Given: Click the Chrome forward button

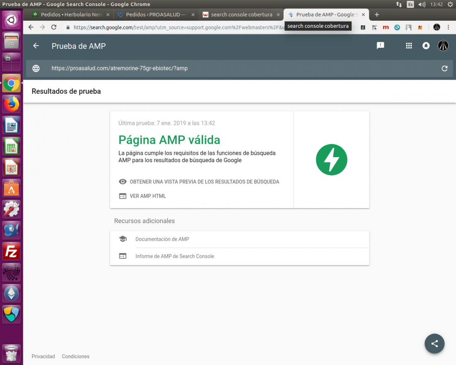Looking at the screenshot, I should pyautogui.click(x=42, y=27).
